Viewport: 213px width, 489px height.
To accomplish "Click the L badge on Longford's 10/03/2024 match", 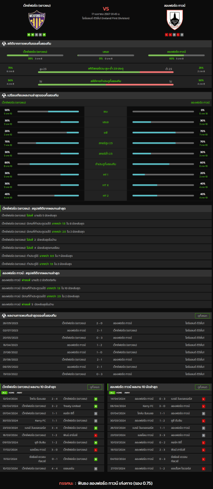I will click(x=203, y=443).
